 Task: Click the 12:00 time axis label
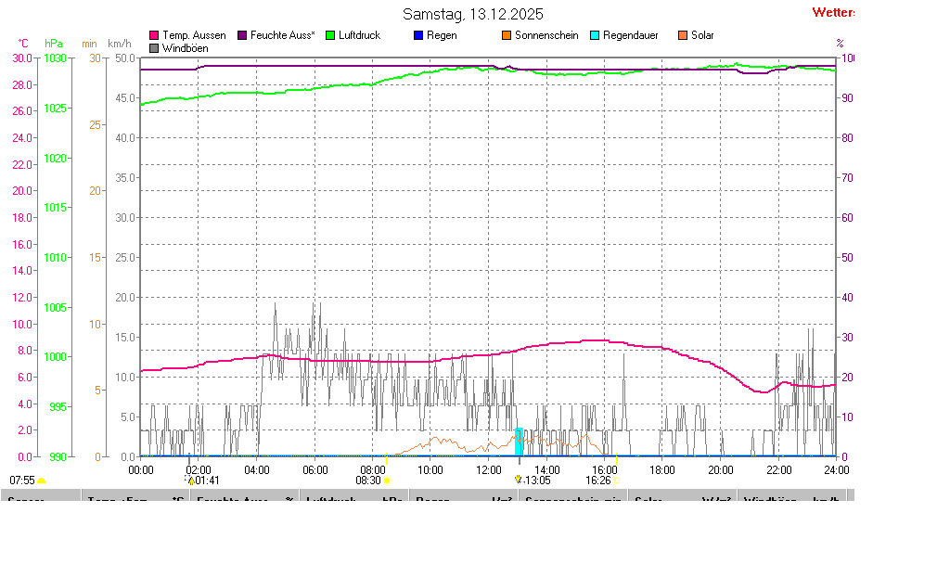click(x=488, y=469)
